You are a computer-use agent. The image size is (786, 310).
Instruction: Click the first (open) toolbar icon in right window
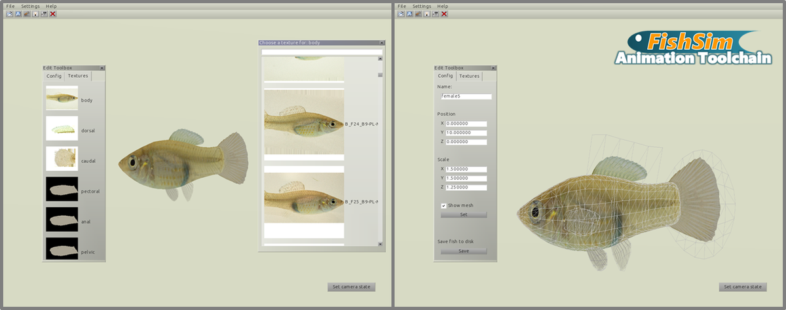coord(401,14)
